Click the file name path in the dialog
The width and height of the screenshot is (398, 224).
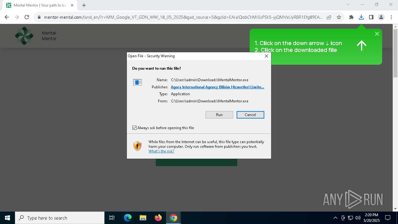210,80
